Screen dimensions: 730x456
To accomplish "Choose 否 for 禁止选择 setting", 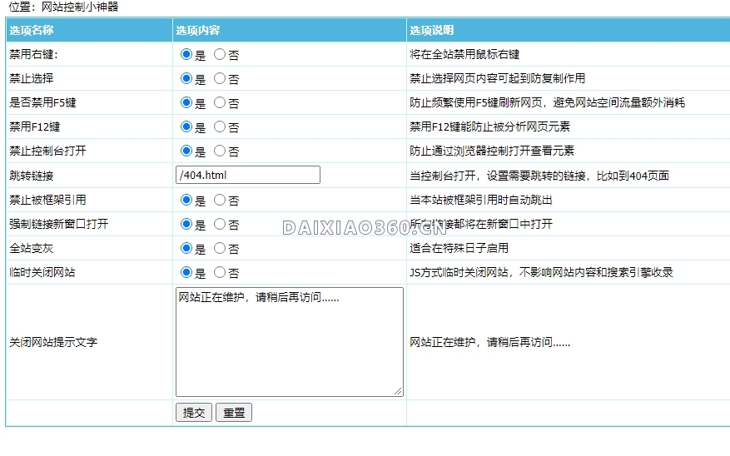I will [x=220, y=78].
